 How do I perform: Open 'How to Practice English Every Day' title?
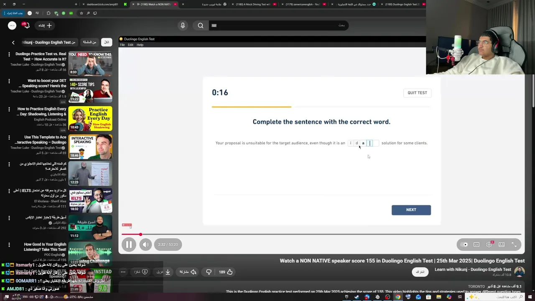click(42, 111)
